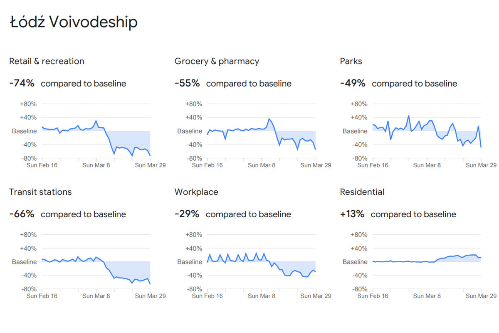Image resolution: width=499 pixels, height=333 pixels.
Task: Click the Workplace mobility line chart
Action: (x=261, y=262)
